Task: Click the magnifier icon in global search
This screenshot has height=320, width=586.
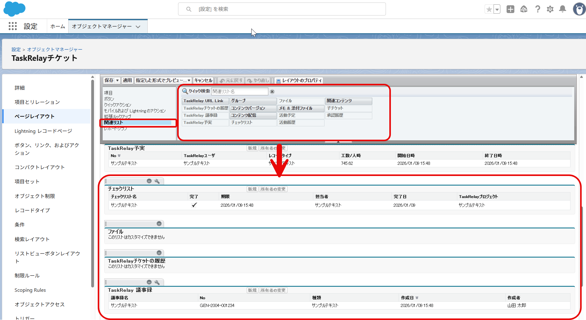Action: tap(189, 9)
